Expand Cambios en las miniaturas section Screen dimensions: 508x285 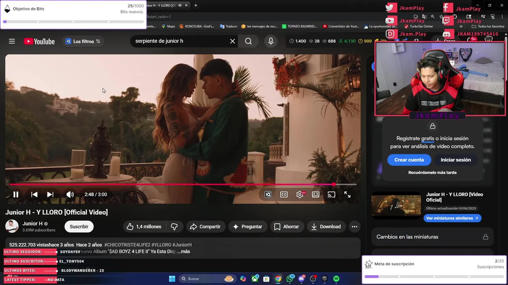432,237
